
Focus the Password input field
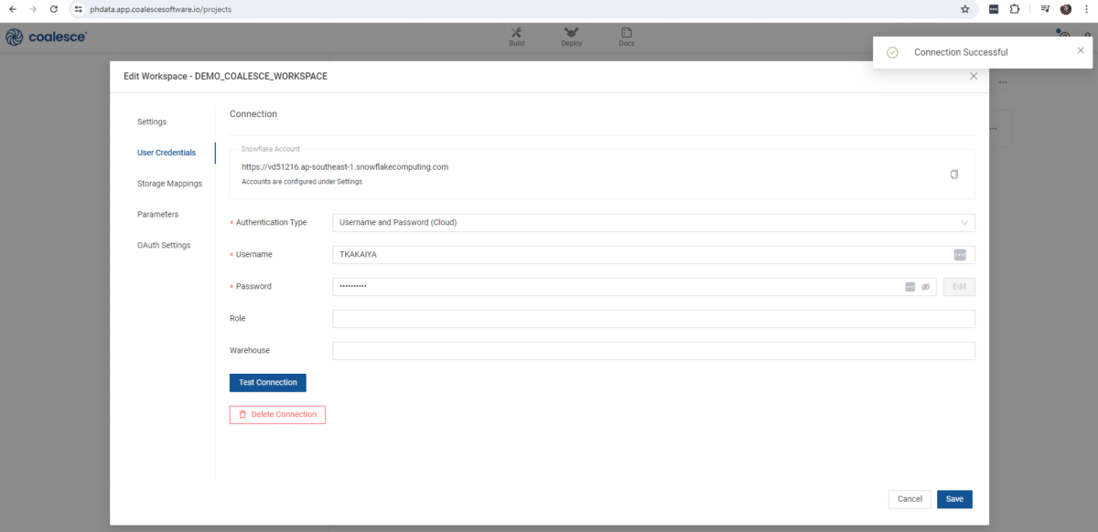634,287
